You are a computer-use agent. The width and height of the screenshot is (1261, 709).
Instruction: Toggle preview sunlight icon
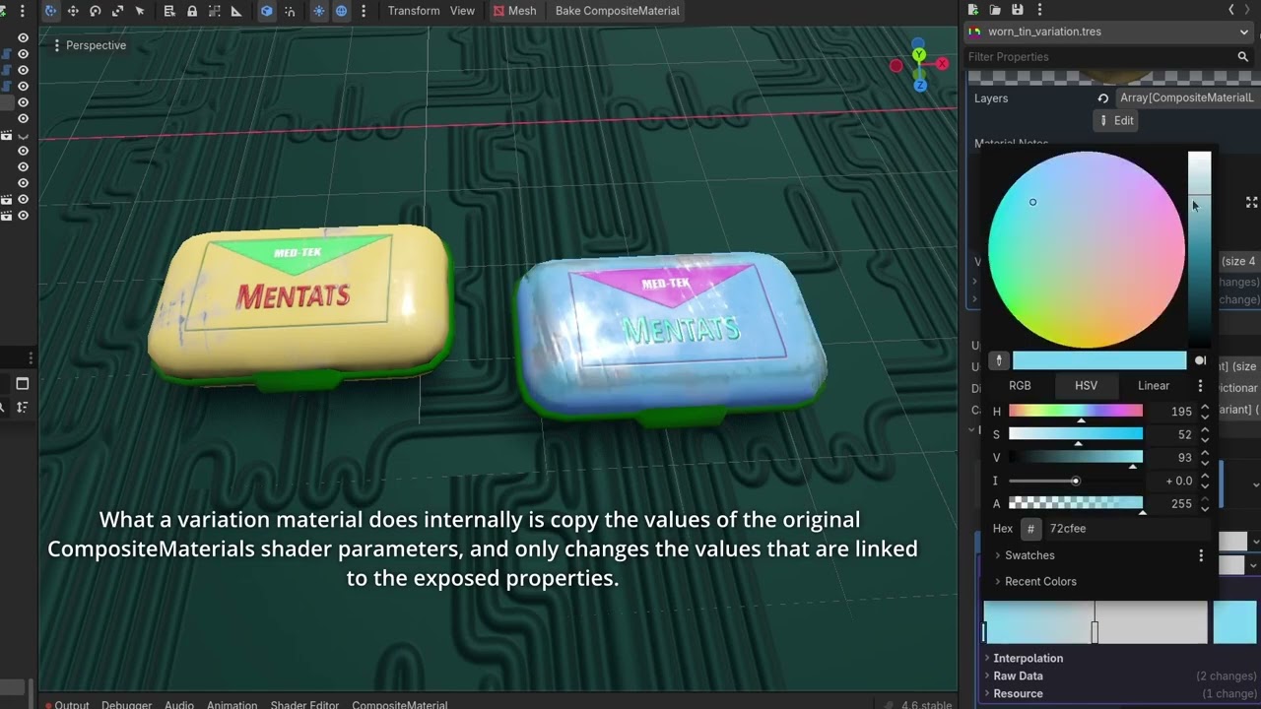319,11
